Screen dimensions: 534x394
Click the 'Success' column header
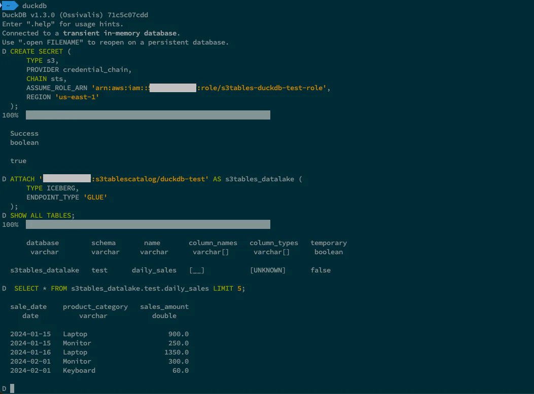pos(24,134)
